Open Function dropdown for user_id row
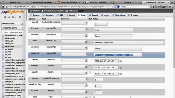 [74, 23]
